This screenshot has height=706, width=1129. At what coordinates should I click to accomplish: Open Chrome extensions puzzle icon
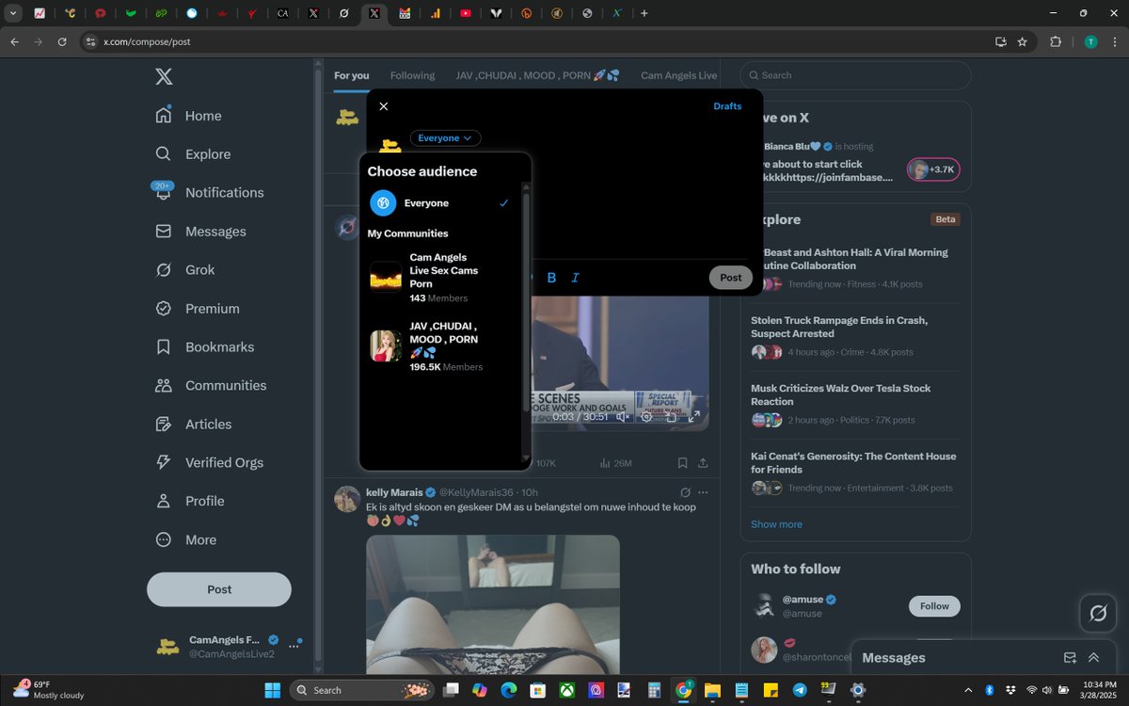(x=1055, y=41)
